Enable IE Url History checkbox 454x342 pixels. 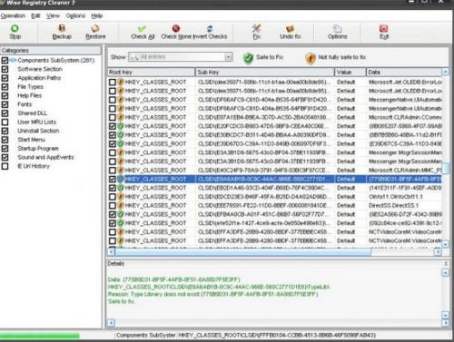(5, 166)
